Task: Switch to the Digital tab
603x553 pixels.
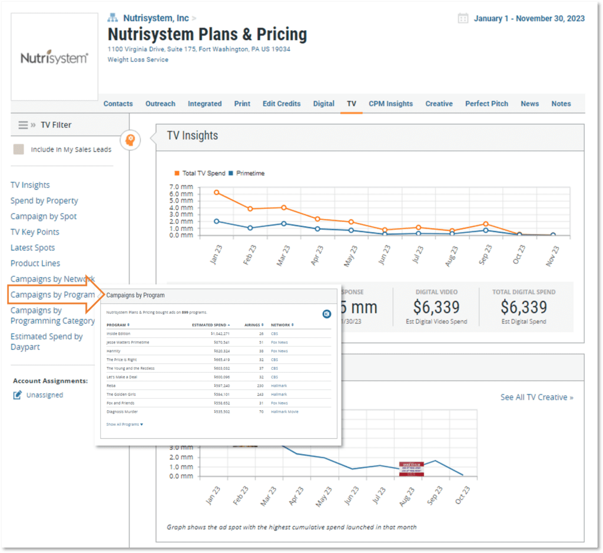Action: [x=324, y=104]
